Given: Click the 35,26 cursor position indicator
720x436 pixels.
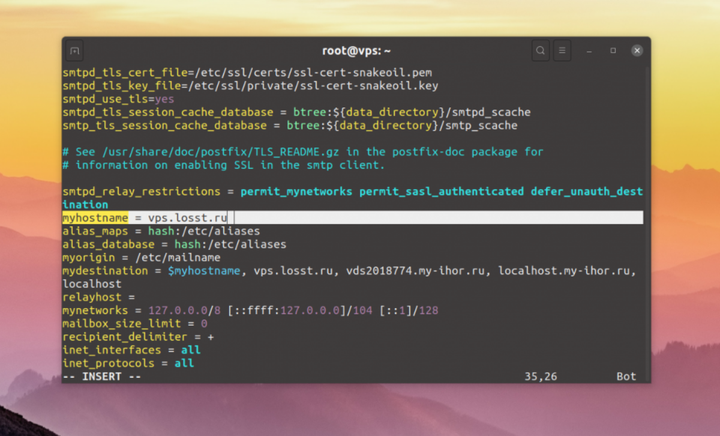Looking at the screenshot, I should (x=541, y=377).
